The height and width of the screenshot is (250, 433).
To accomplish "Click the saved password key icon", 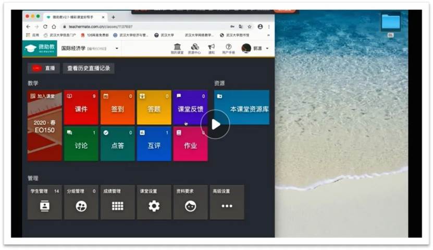I will [x=232, y=27].
